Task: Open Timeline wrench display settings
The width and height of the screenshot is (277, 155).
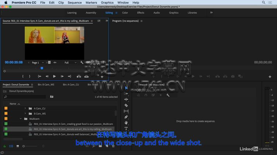Action: coord(168,95)
